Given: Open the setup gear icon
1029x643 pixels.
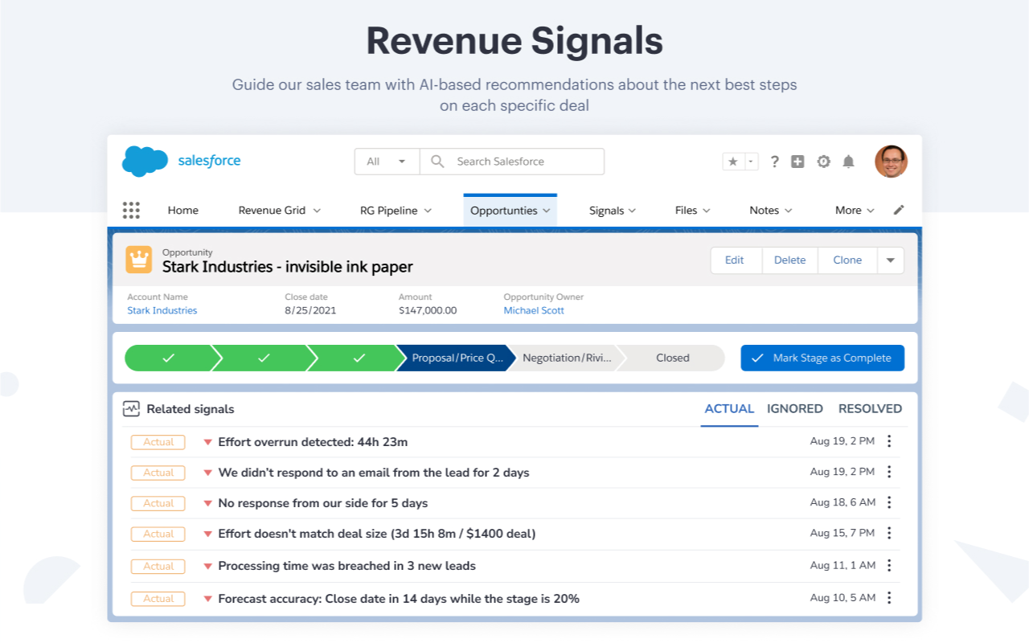Looking at the screenshot, I should tap(823, 162).
